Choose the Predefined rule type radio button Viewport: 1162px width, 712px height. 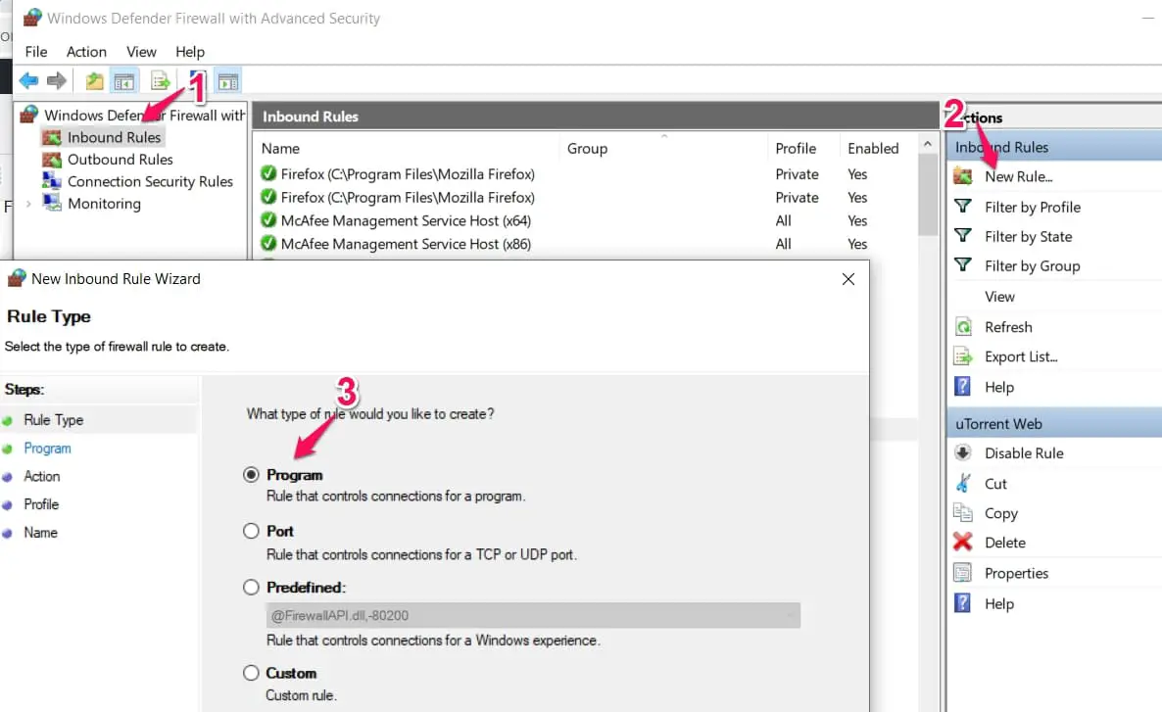[x=251, y=587]
